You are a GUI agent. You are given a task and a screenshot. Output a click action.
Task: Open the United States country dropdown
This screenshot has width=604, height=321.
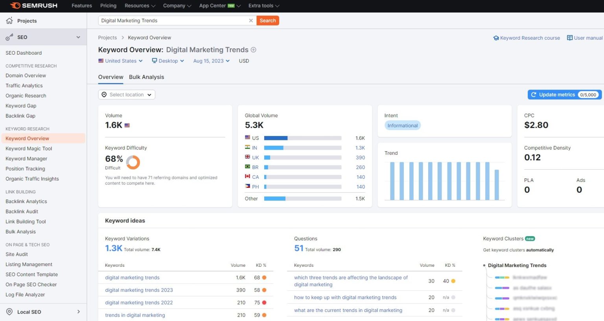click(120, 61)
